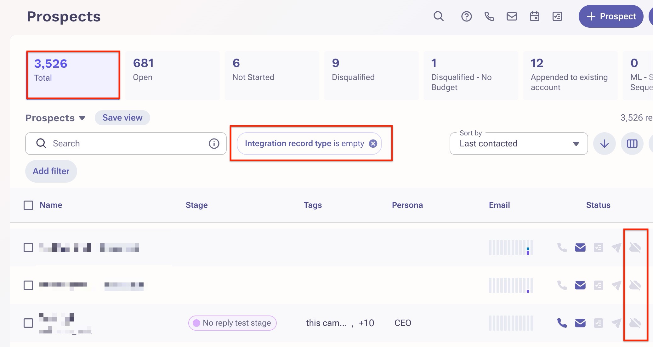Click the Tags column header
The image size is (653, 347).
(313, 205)
